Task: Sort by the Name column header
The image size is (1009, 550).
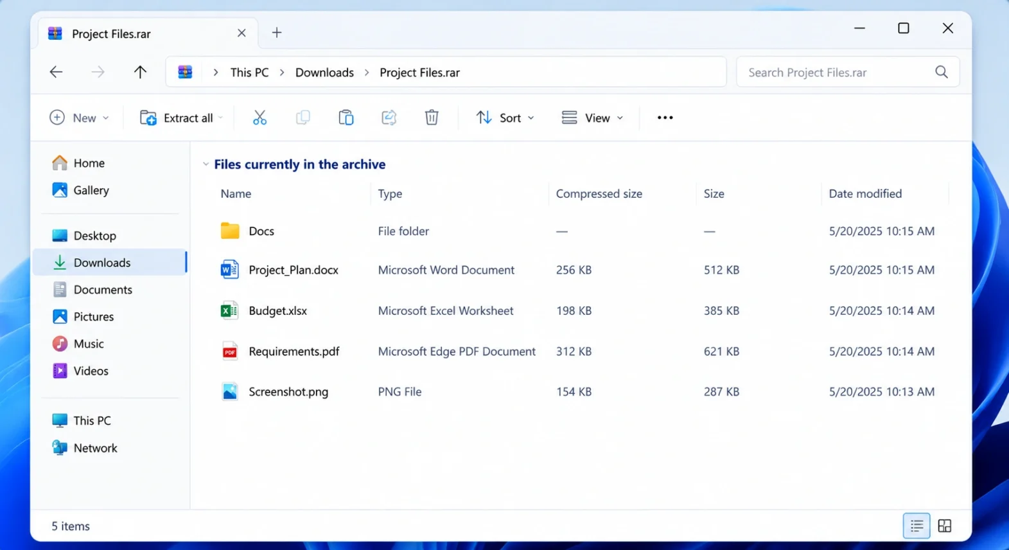Action: coord(236,193)
